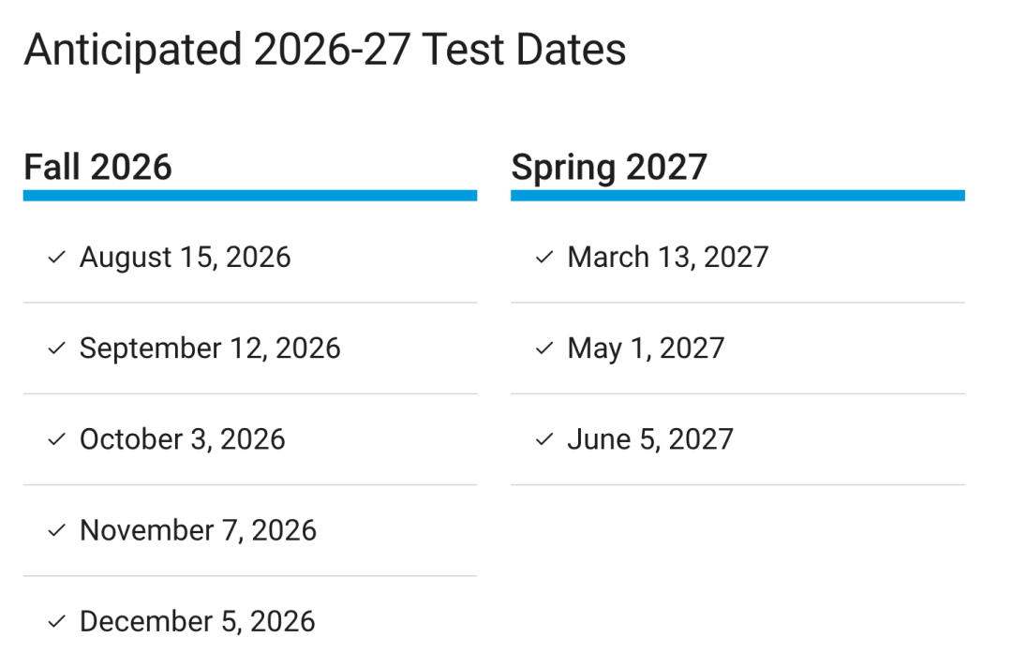The width and height of the screenshot is (1012, 667).
Task: Select the Fall 2026 column heading
Action: tap(98, 168)
